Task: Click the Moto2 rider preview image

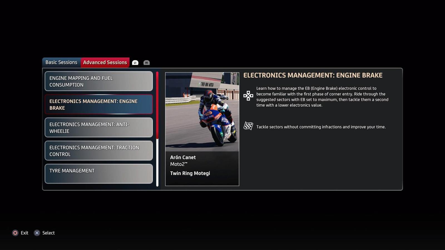Action: pos(202,112)
